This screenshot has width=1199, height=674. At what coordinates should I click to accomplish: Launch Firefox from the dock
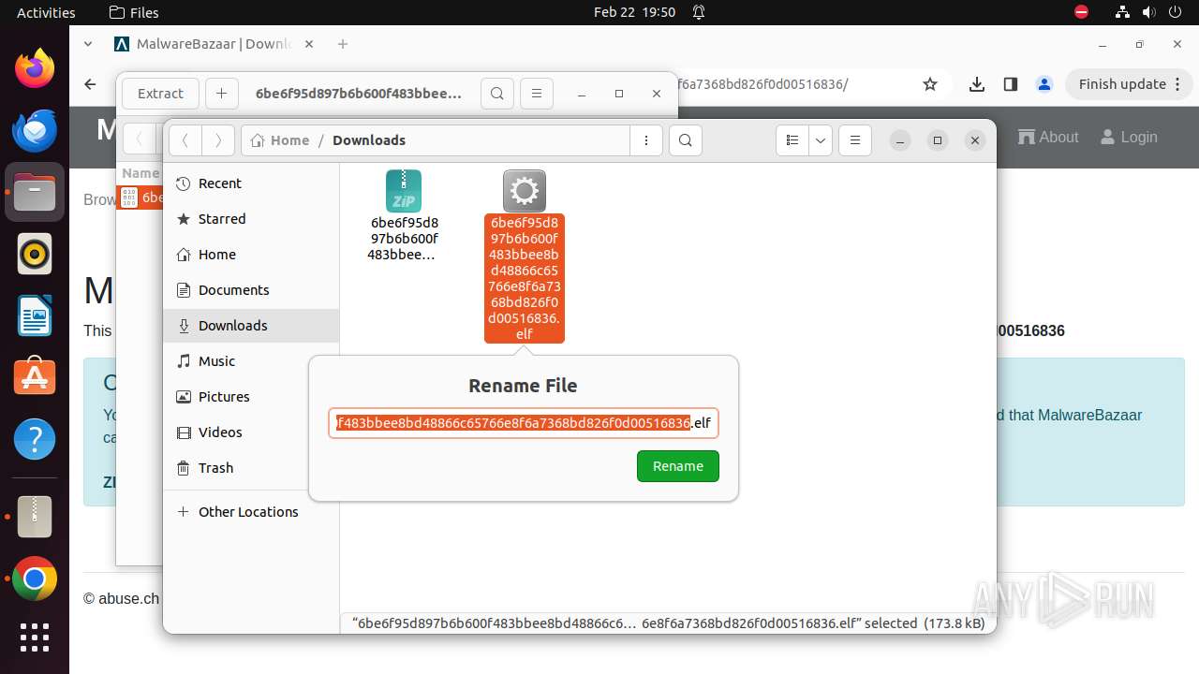[x=35, y=68]
